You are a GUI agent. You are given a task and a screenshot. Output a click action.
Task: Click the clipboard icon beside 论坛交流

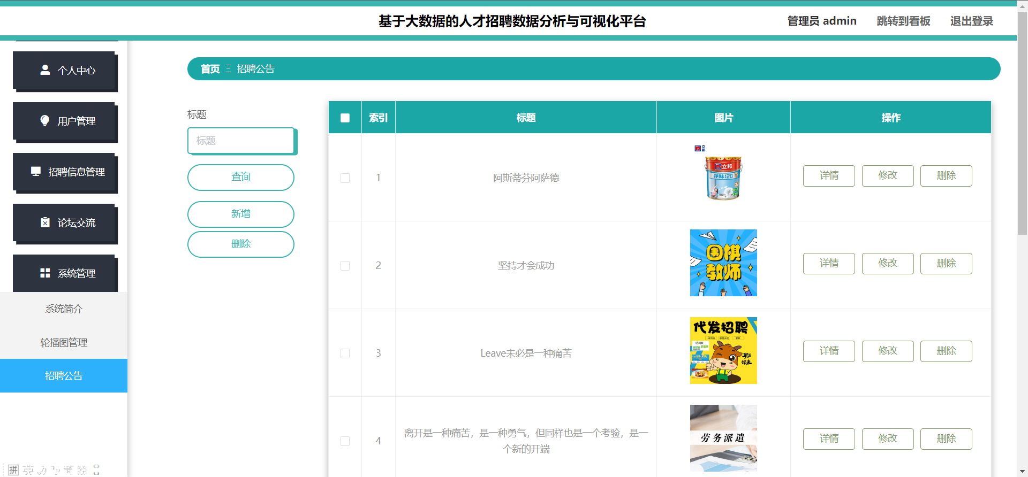coord(45,222)
